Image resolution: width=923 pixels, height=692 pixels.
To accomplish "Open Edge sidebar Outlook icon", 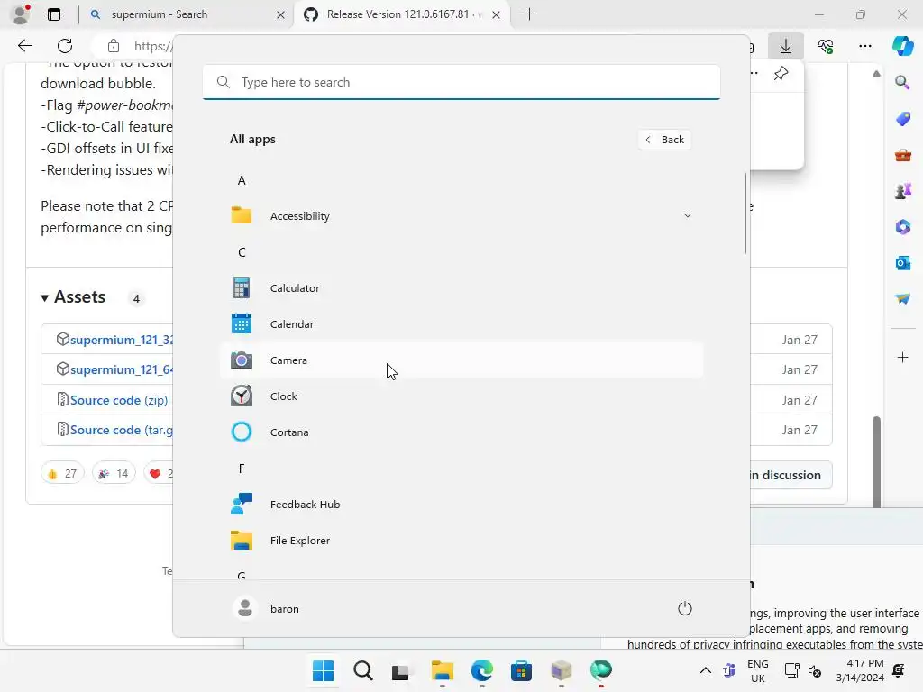I will (902, 263).
